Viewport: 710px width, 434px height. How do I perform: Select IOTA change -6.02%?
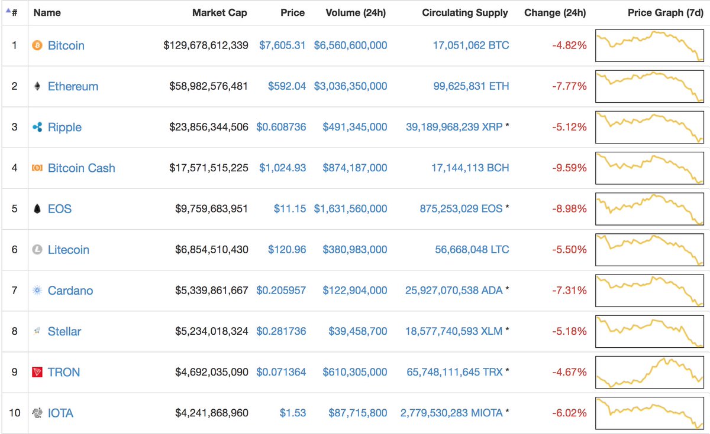coord(569,413)
